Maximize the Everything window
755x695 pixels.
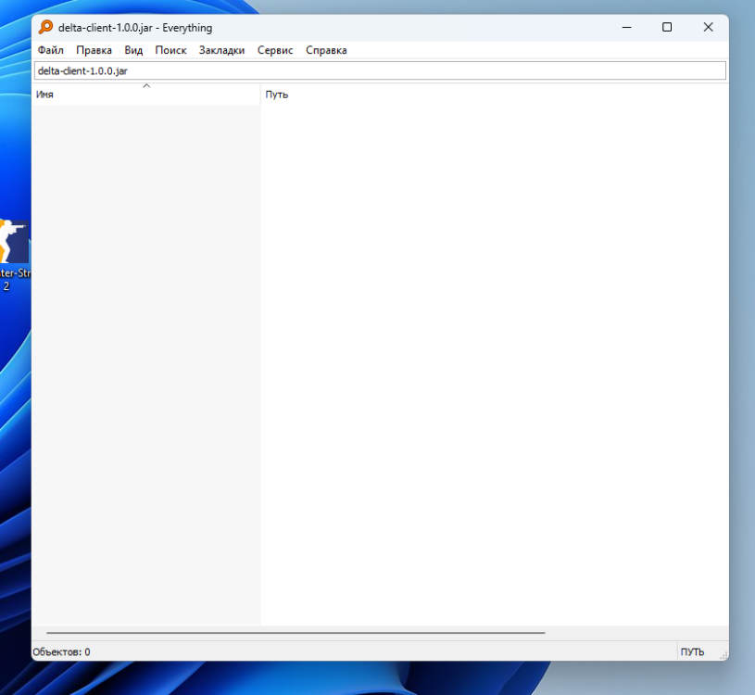click(x=667, y=28)
